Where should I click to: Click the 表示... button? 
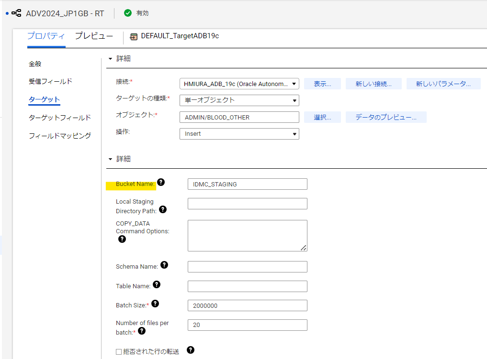coord(322,84)
